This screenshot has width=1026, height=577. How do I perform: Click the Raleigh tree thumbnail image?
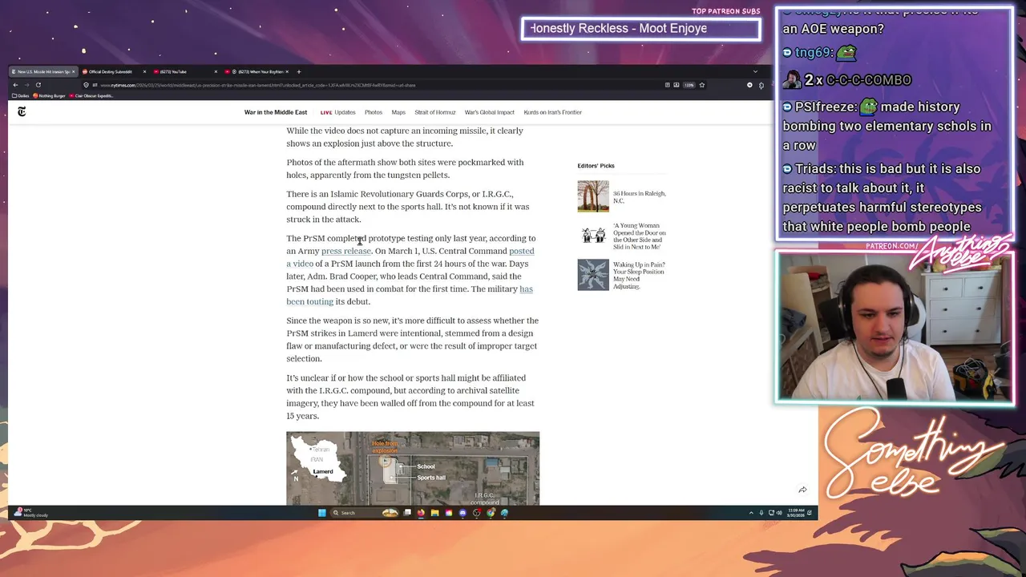click(x=593, y=196)
